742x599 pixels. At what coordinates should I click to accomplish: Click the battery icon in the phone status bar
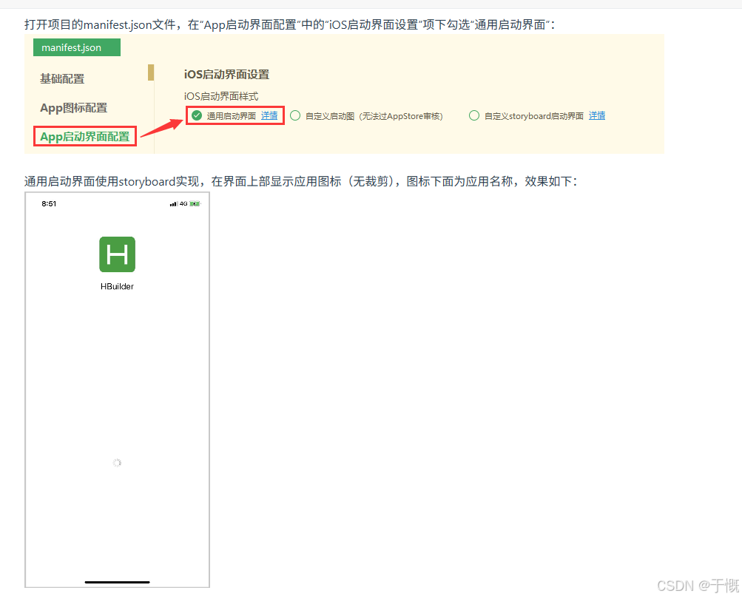(x=195, y=204)
